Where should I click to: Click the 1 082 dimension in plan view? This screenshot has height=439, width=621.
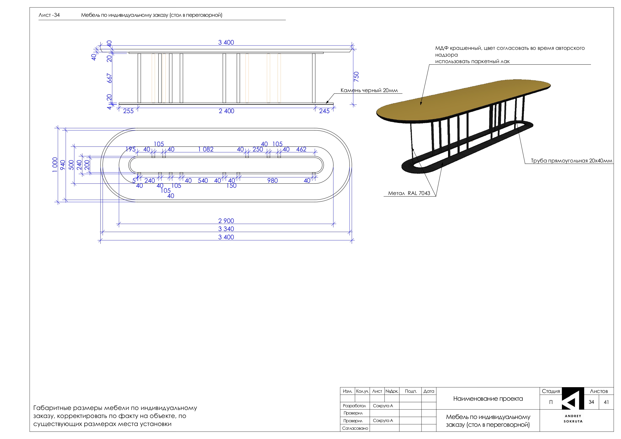pos(205,149)
